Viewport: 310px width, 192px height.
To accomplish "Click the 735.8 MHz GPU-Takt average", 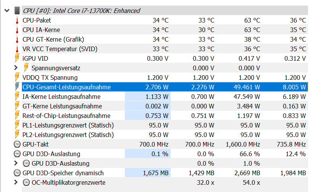I will [x=291, y=144].
